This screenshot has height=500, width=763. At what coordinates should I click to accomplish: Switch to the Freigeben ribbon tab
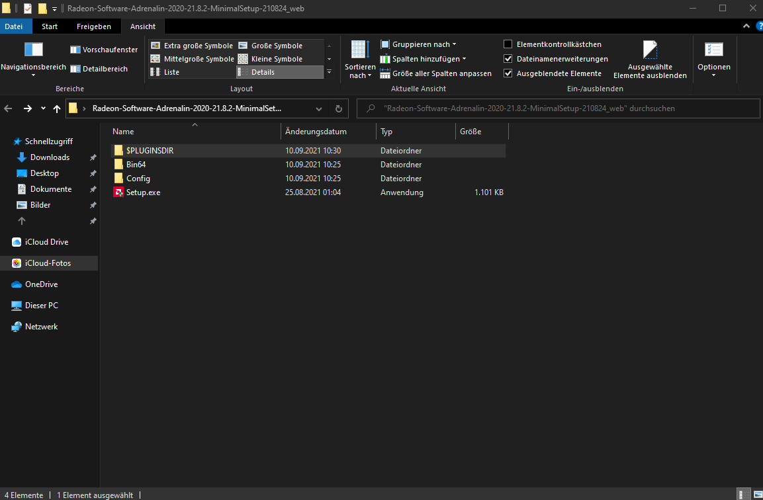pos(94,26)
